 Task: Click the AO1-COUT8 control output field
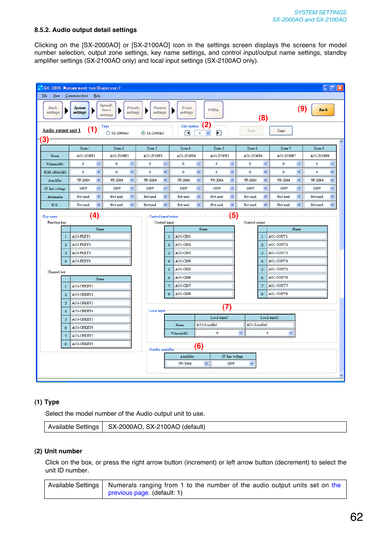pyautogui.click(x=297, y=294)
